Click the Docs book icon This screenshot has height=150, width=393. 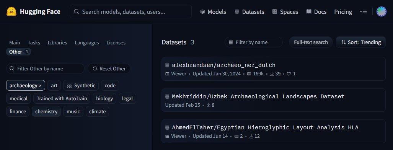pyautogui.click(x=309, y=11)
